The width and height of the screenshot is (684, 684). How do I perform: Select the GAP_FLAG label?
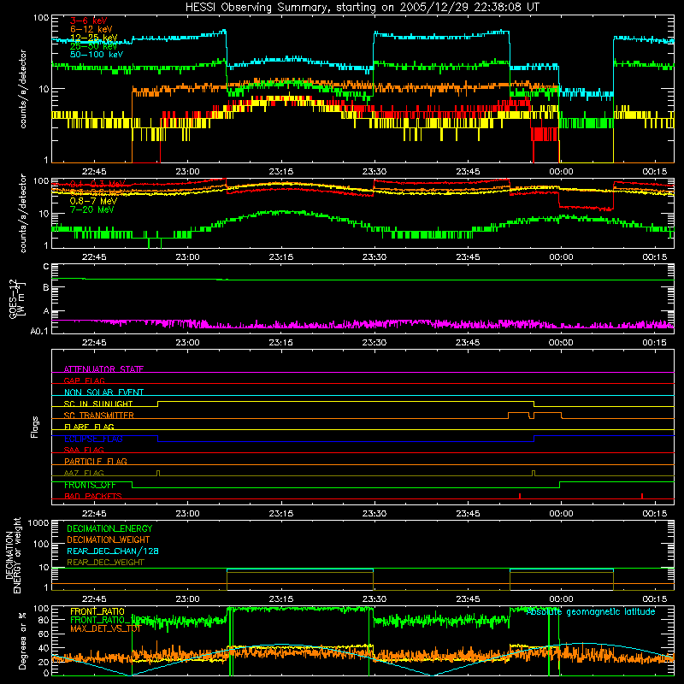point(84,380)
